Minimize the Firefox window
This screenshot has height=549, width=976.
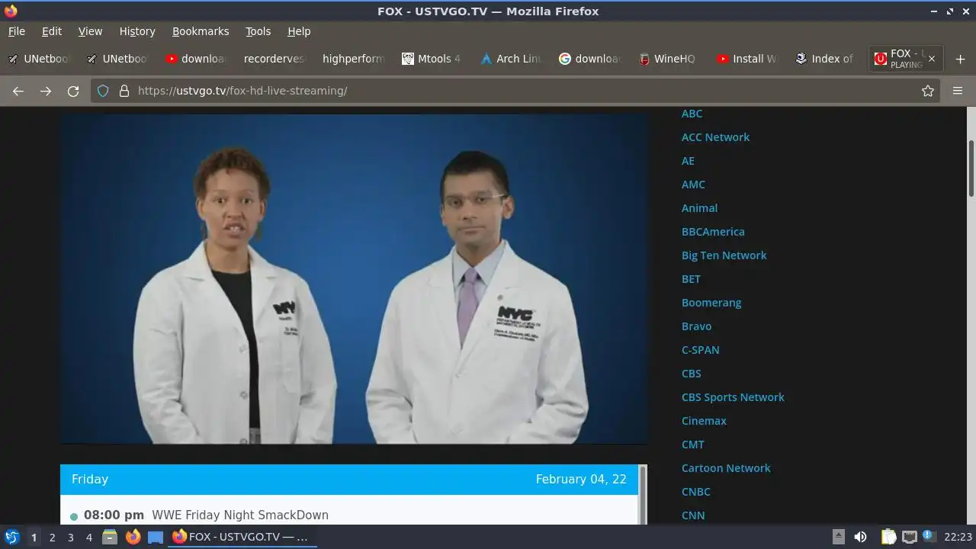pos(934,11)
